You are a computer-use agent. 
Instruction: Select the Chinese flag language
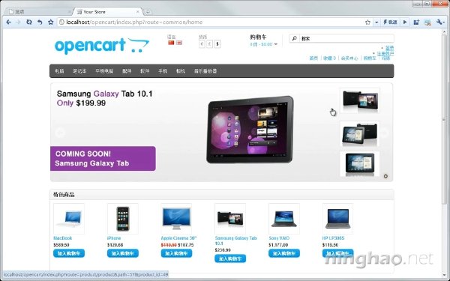[171, 43]
